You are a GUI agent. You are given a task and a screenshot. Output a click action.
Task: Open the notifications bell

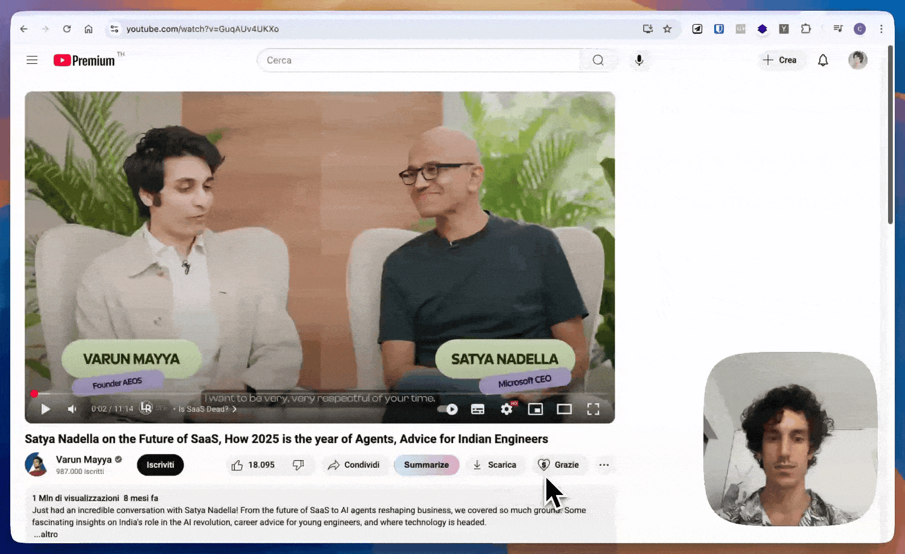point(823,60)
